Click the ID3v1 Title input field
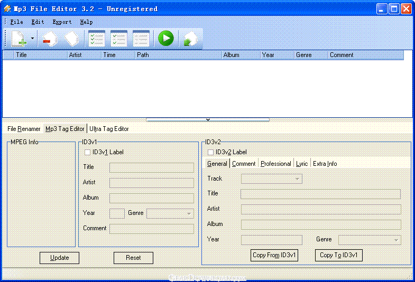This screenshot has width=415, height=282. pos(152,167)
